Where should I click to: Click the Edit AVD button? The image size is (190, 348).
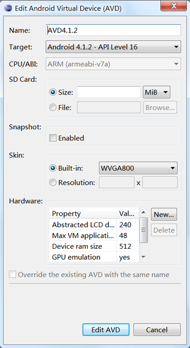(106, 330)
